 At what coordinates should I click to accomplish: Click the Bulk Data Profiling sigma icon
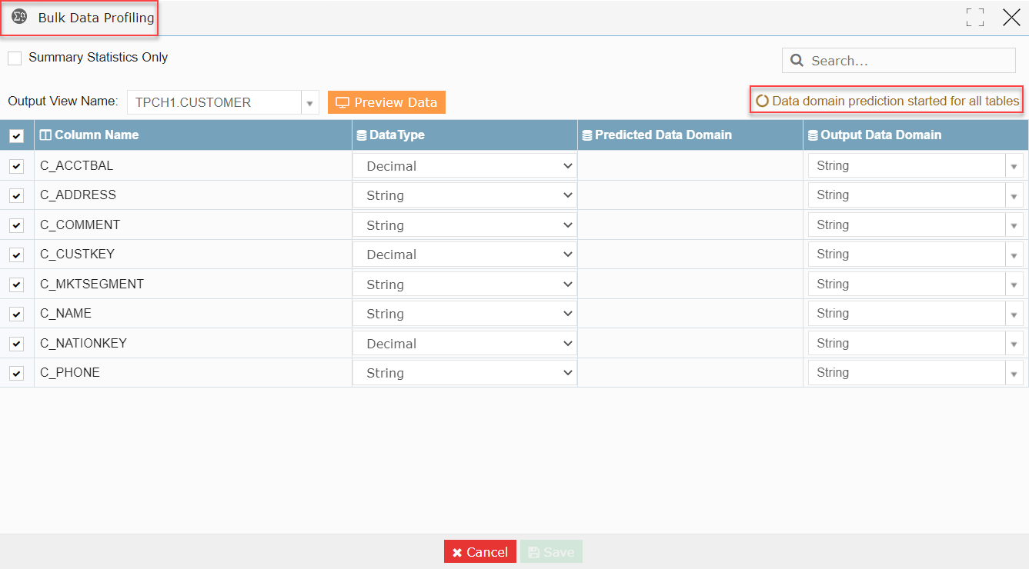(19, 17)
